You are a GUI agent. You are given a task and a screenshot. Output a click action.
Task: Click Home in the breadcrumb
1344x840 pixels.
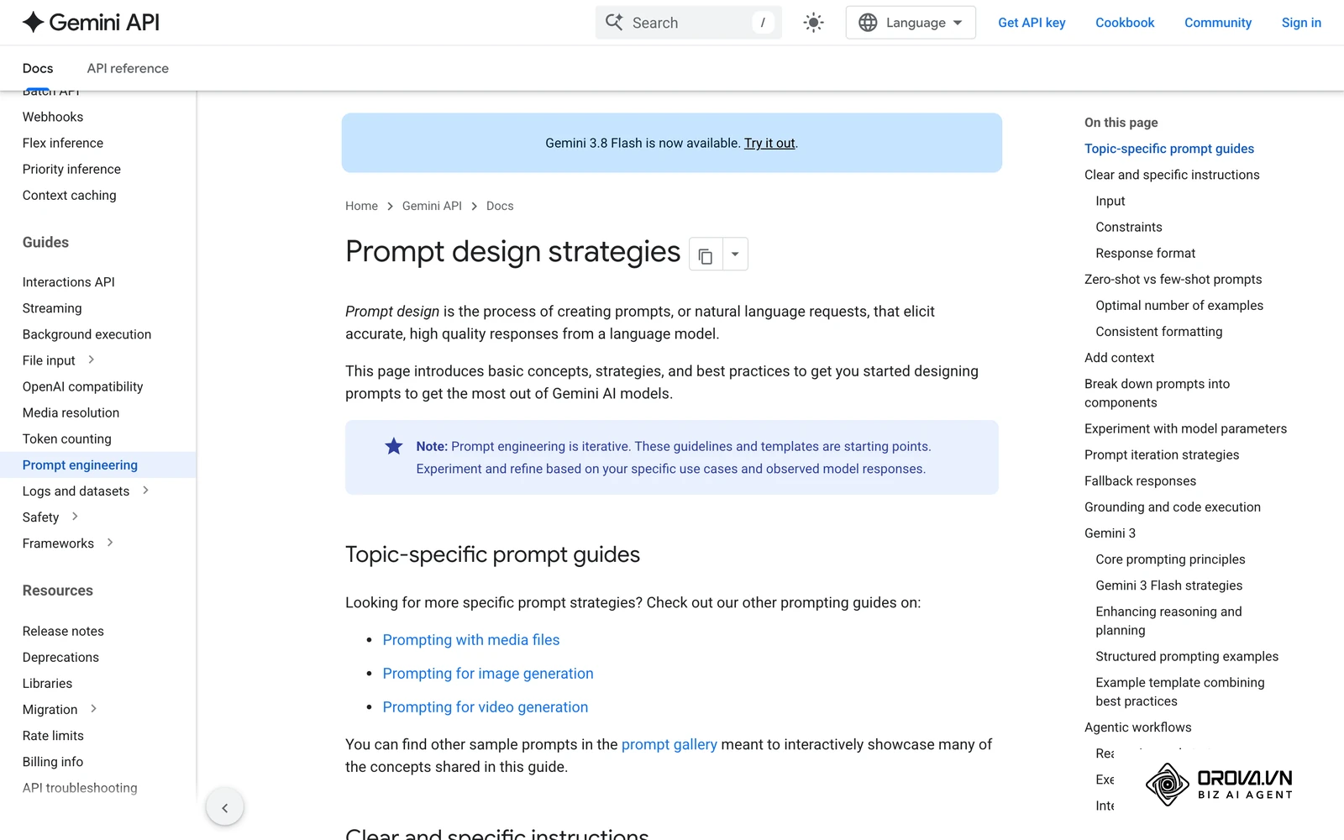point(361,206)
